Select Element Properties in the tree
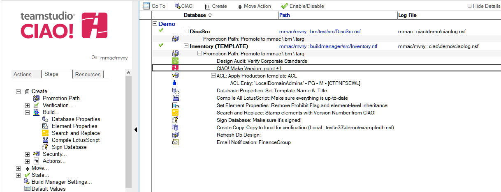 point(74,126)
